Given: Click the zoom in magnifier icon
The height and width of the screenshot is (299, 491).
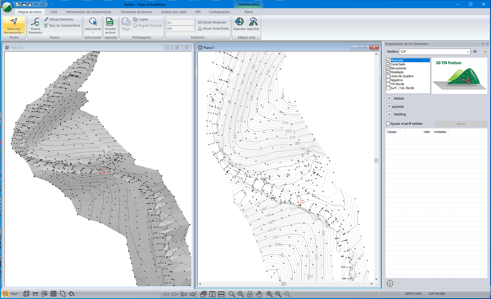Looking at the screenshot, I should (x=269, y=294).
